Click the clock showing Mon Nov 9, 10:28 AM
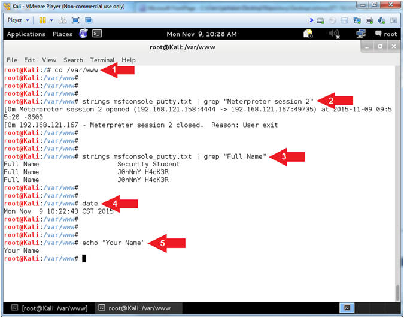Screen dimensions: 404x318 (202, 34)
